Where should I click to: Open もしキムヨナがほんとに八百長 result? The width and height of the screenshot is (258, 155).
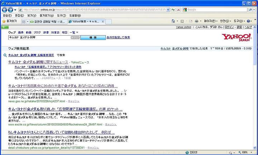[61, 132]
